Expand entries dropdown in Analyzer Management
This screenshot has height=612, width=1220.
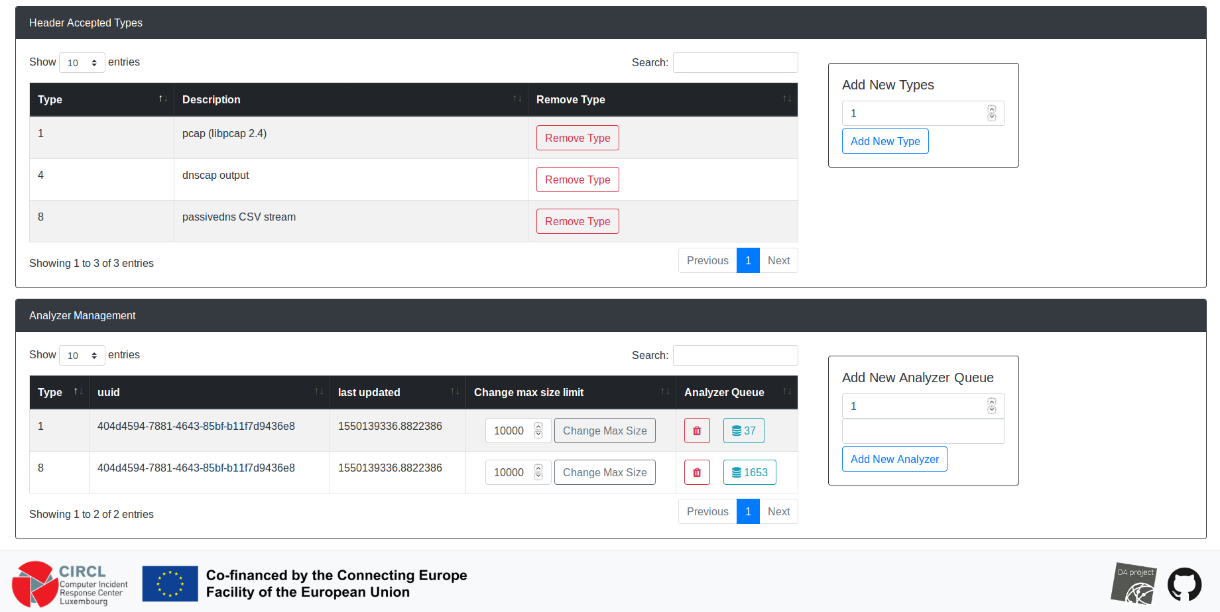click(82, 356)
